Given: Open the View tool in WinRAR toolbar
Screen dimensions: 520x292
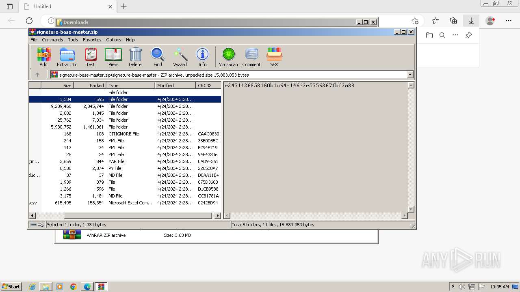Looking at the screenshot, I should coord(113,57).
